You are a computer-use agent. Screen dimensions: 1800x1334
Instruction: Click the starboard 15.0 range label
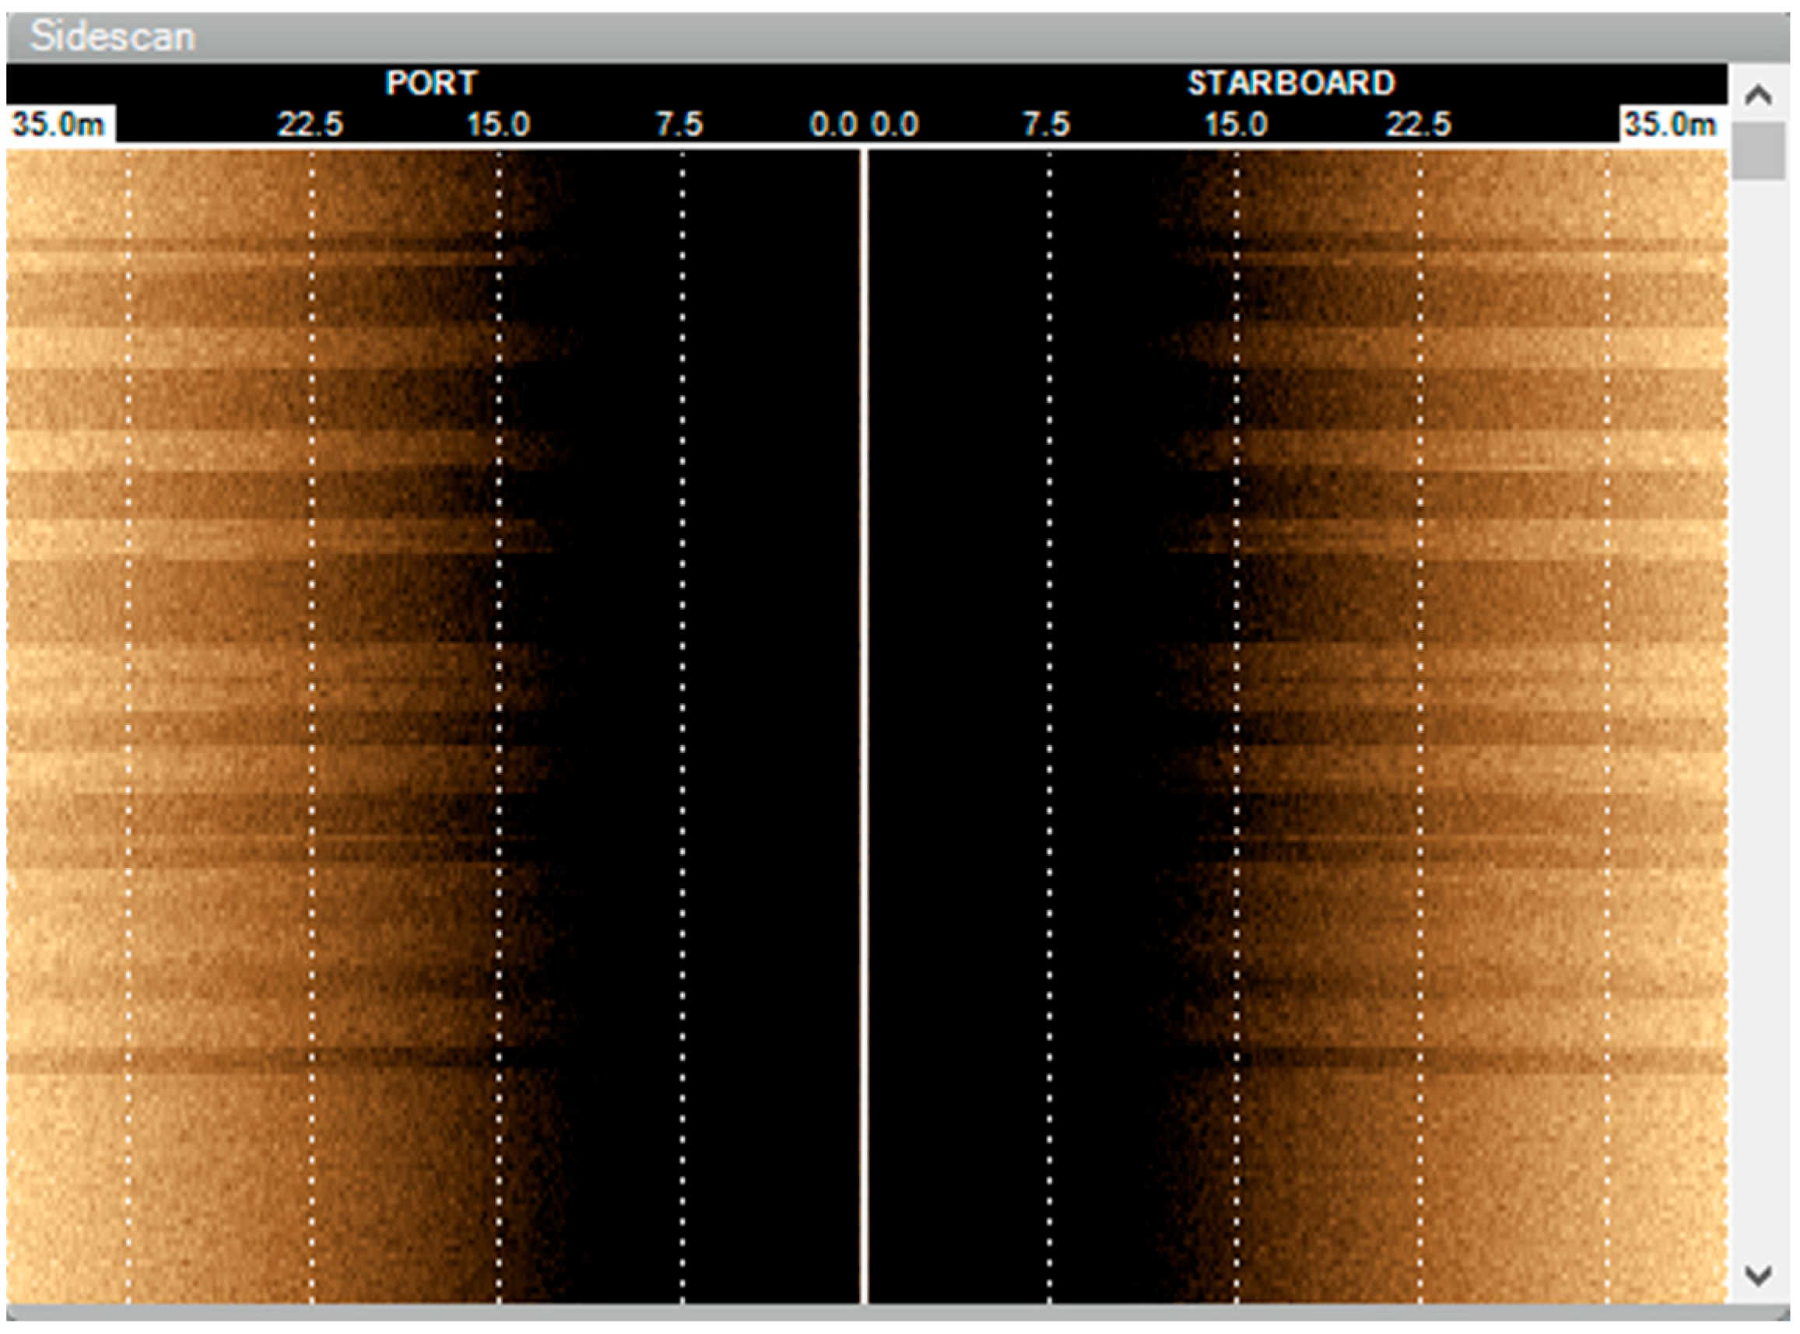[x=1236, y=124]
